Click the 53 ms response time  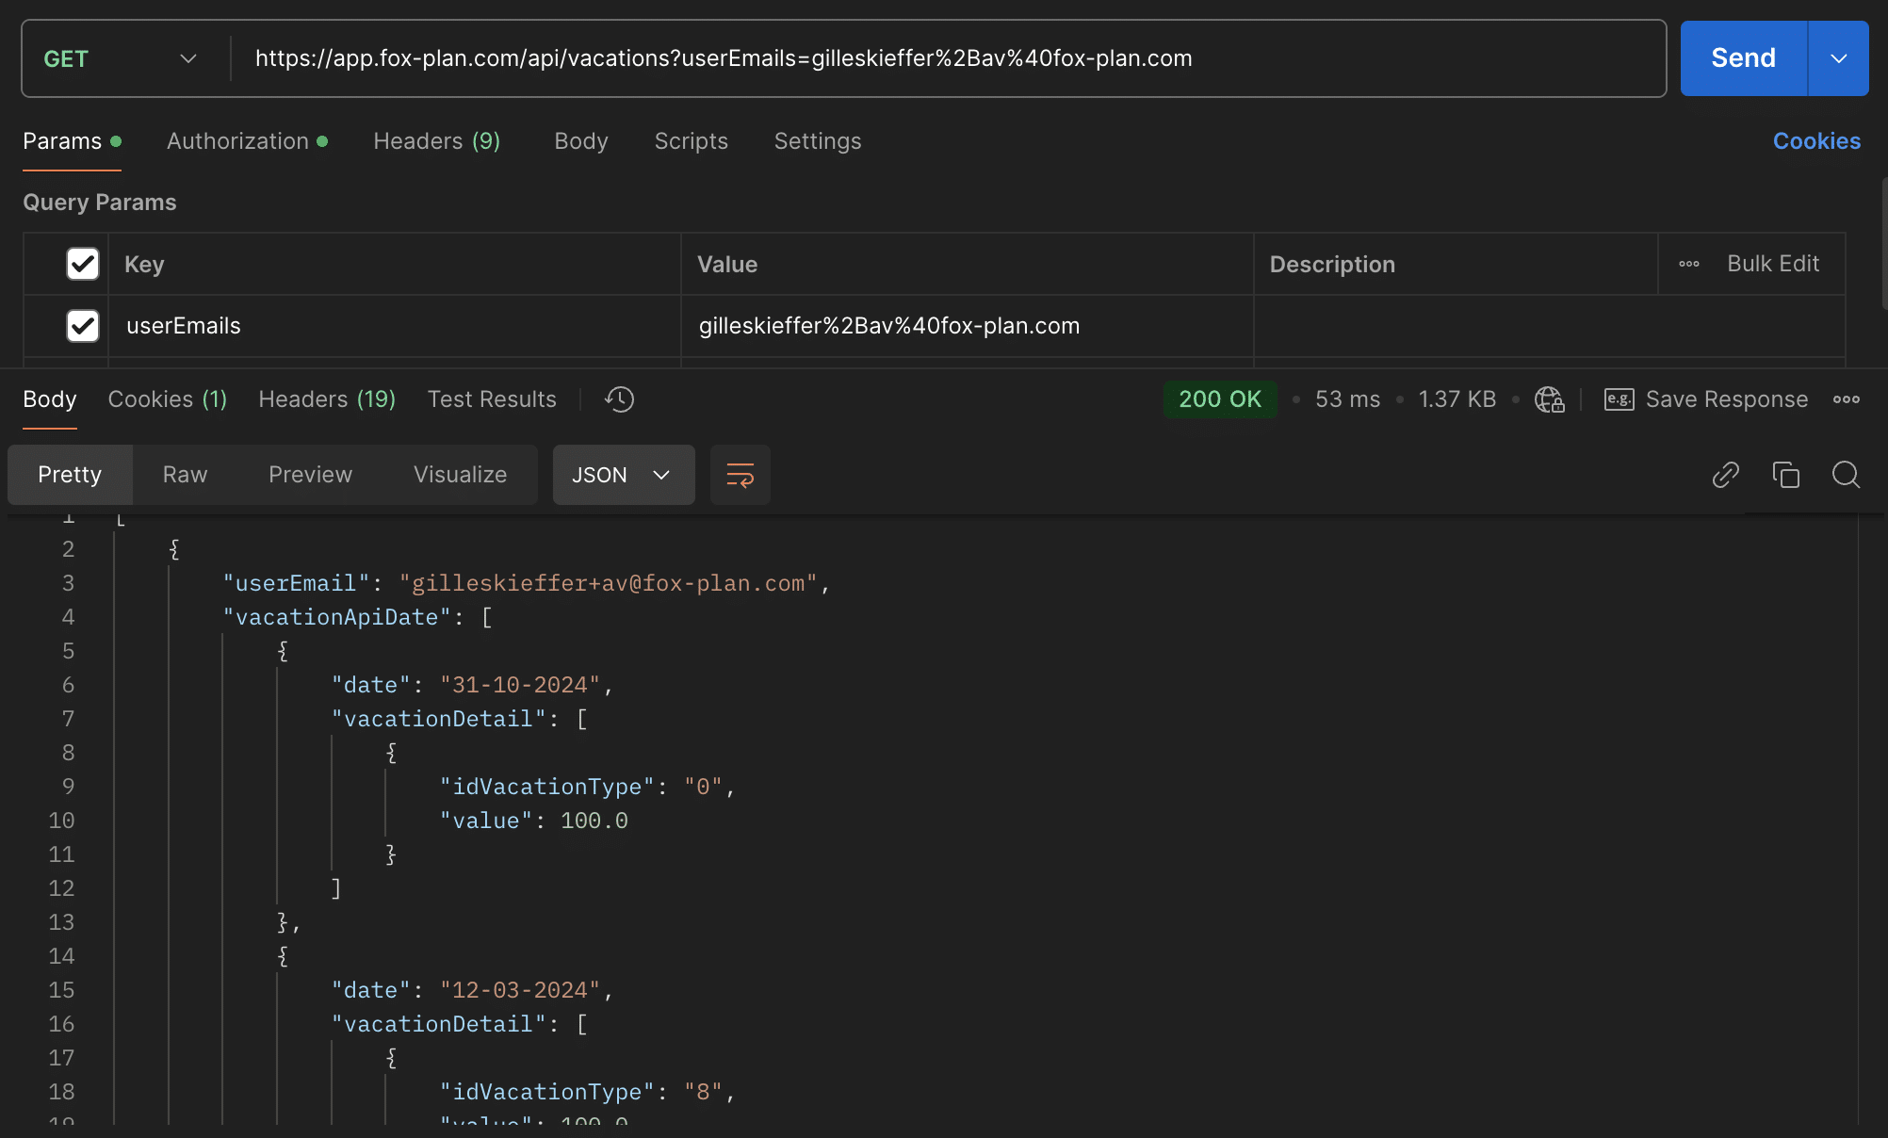1347,399
